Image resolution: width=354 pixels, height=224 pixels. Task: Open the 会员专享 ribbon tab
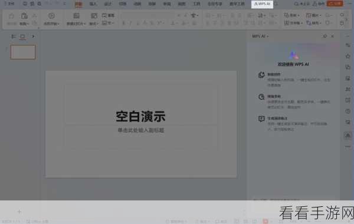point(215,4)
